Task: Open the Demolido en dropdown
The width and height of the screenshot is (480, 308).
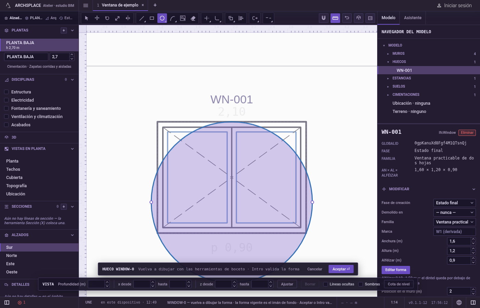Action: pyautogui.click(x=455, y=213)
